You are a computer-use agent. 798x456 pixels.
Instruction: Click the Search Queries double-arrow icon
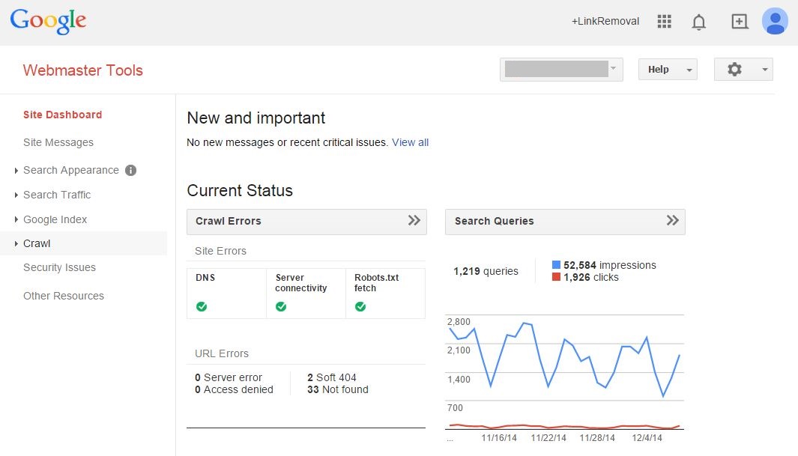tap(672, 221)
